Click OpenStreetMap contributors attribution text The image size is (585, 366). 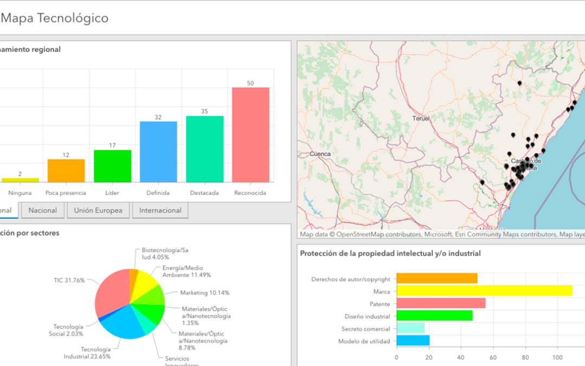(x=379, y=235)
